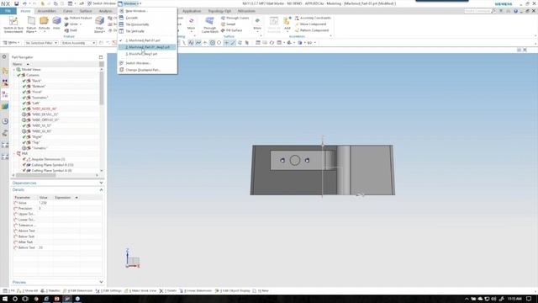Viewport: 538px width, 303px height.
Task: Toggle checkmark on "Right" camera view
Action: (24, 136)
